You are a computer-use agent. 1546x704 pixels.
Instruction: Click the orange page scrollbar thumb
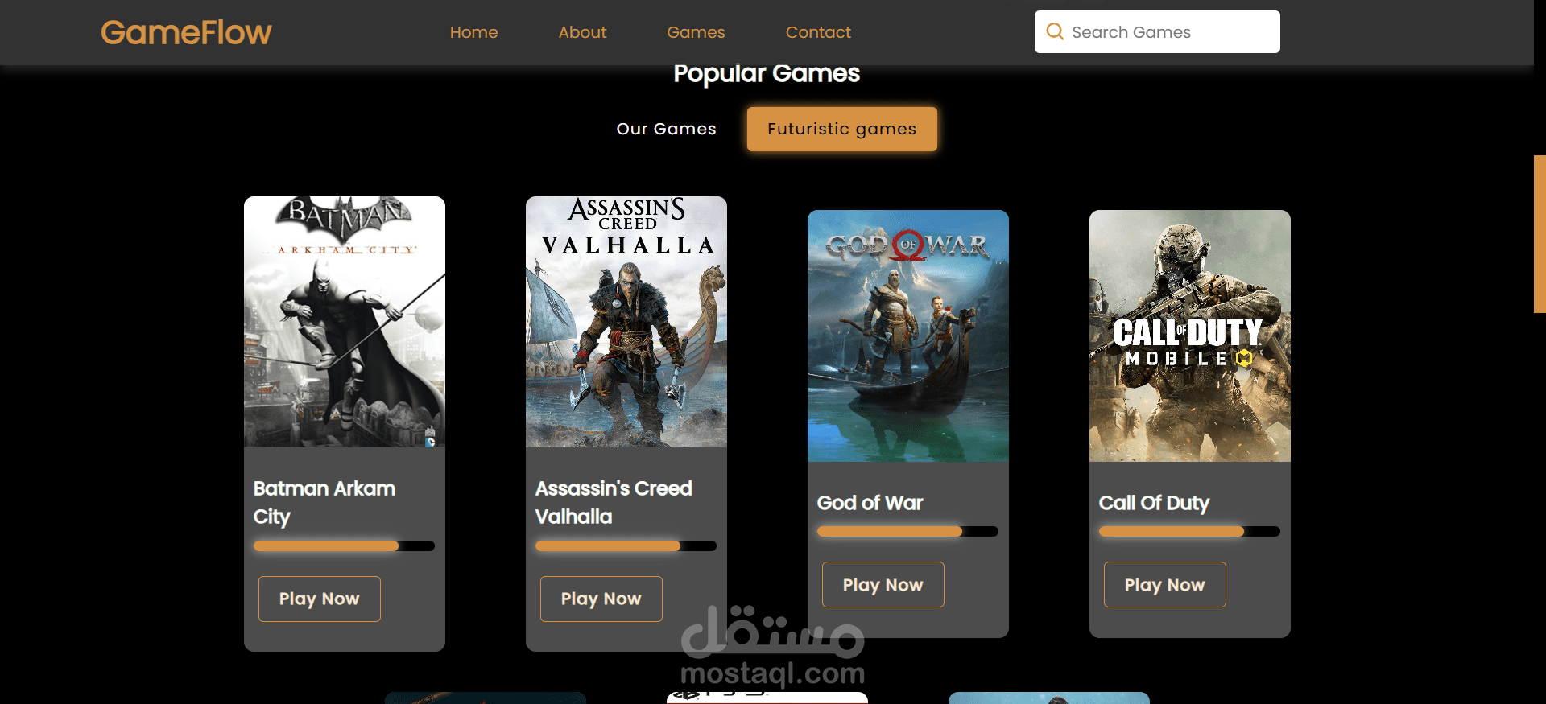[x=1540, y=233]
